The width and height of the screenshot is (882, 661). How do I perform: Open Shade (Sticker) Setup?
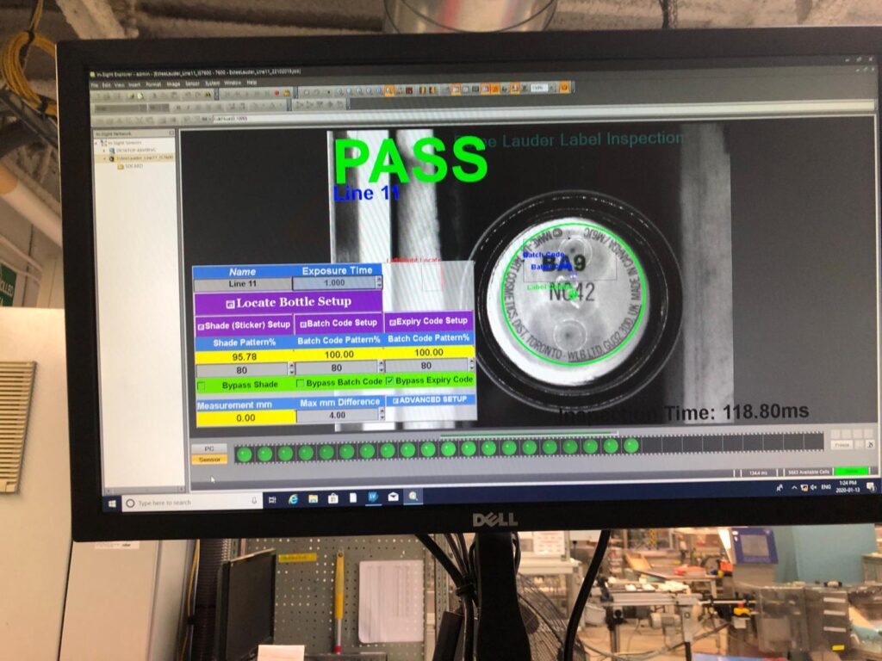pyautogui.click(x=244, y=324)
